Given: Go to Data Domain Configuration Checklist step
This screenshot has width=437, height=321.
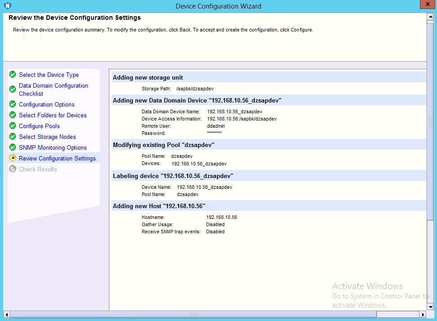Looking at the screenshot, I should coord(53,89).
